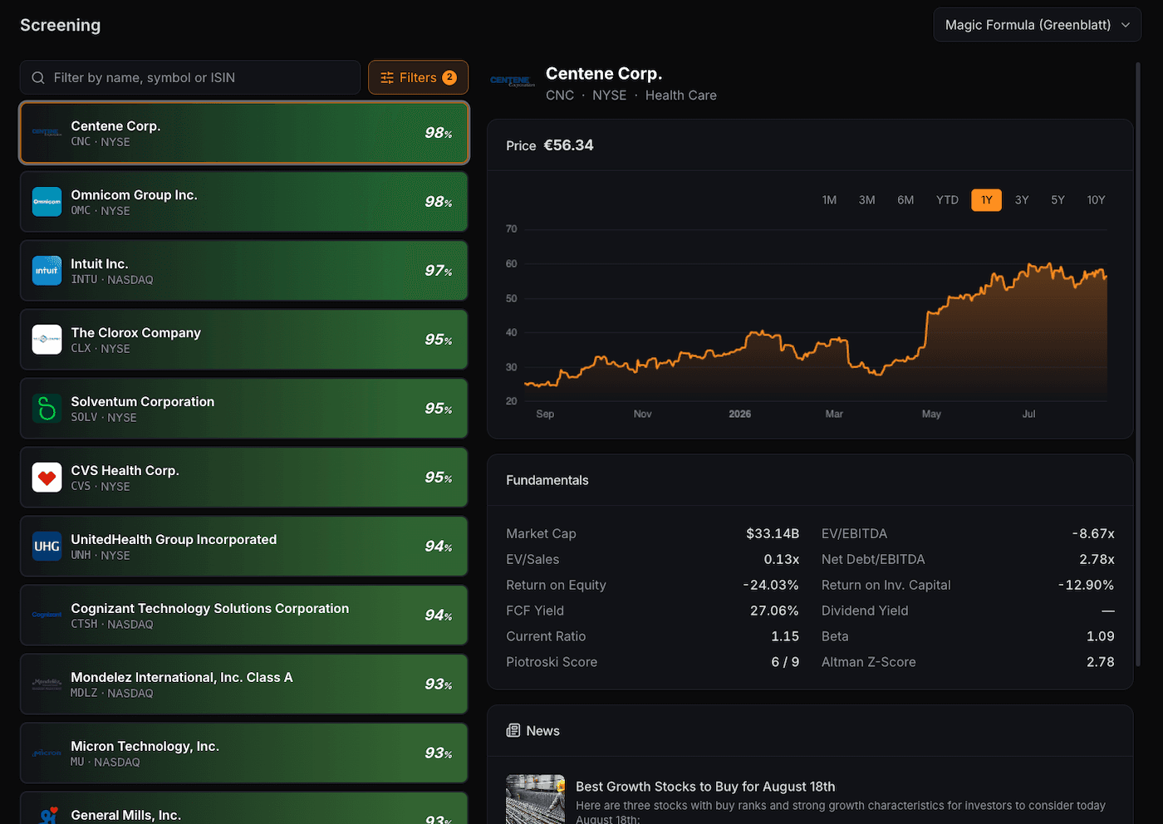Click The Clorox Company logo
This screenshot has width=1163, height=824.
[47, 340]
